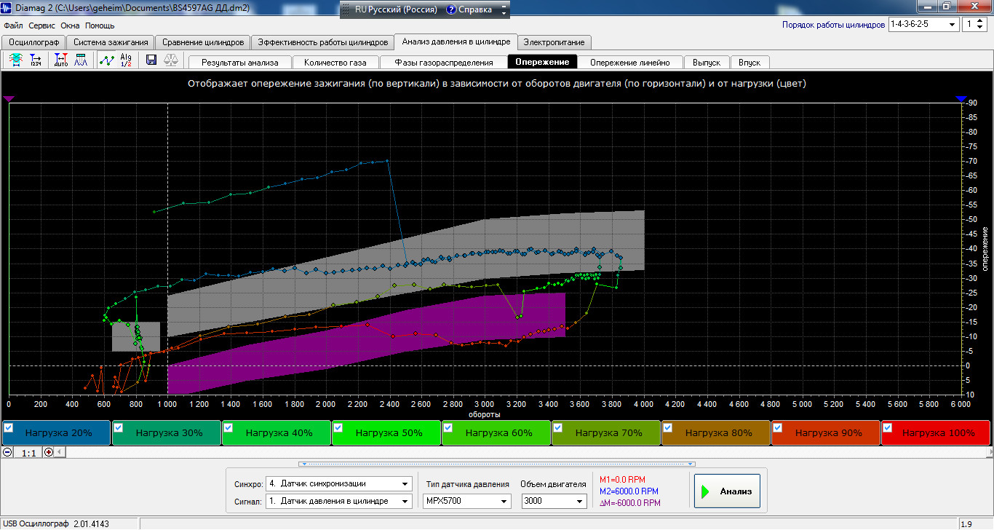Click the floppy disk save icon
994x530 pixels.
coord(151,60)
